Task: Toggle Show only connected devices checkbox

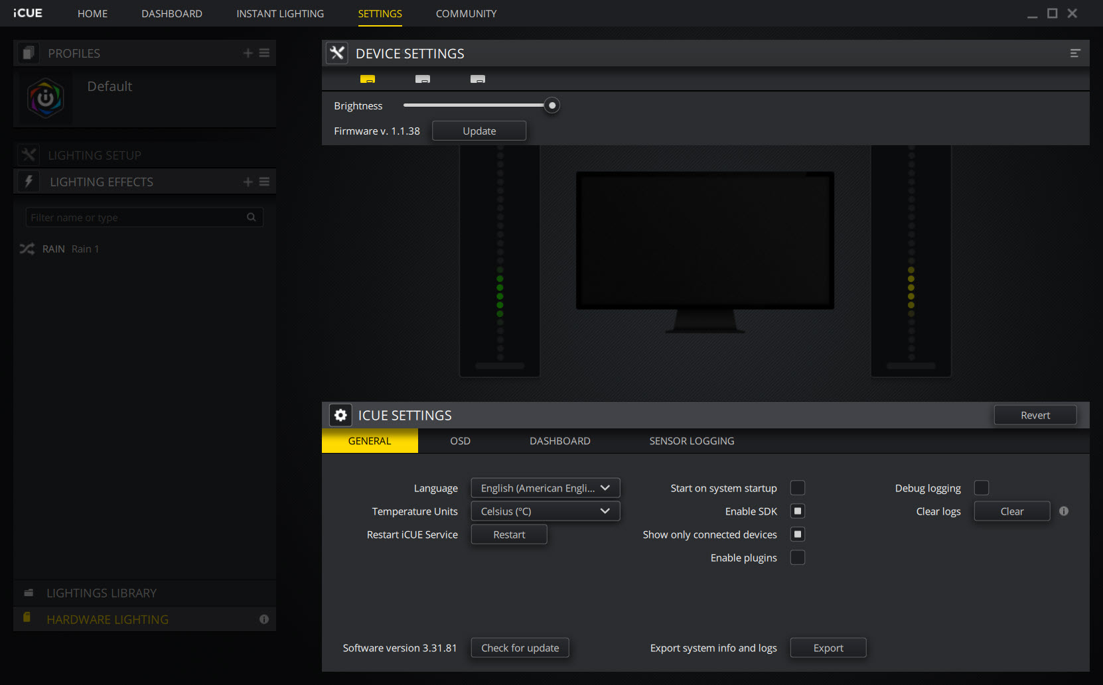Action: [x=798, y=534]
